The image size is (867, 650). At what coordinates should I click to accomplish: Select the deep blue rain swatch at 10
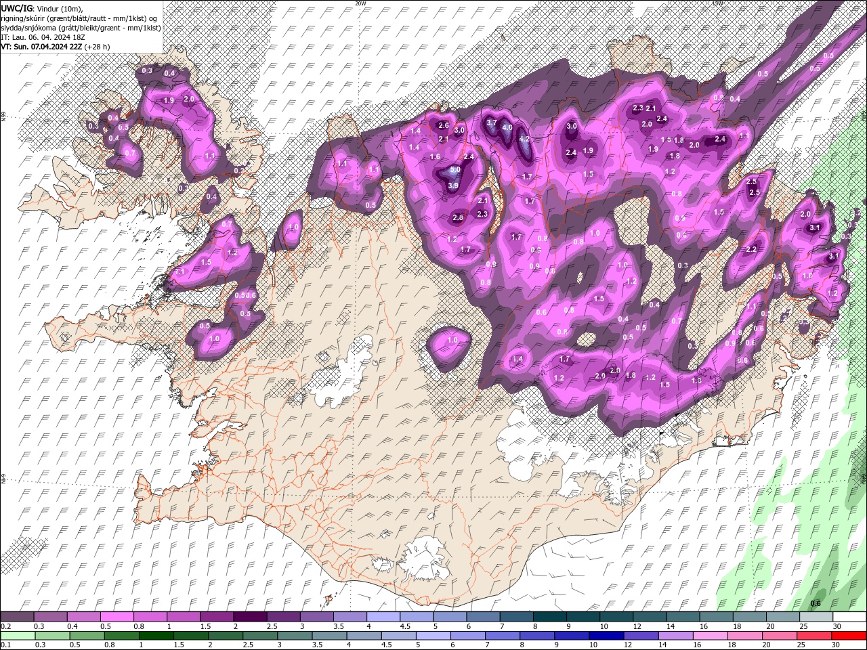coord(606,636)
